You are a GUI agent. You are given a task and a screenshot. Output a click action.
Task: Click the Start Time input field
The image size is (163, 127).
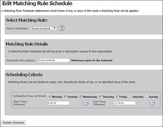pos(58,103)
